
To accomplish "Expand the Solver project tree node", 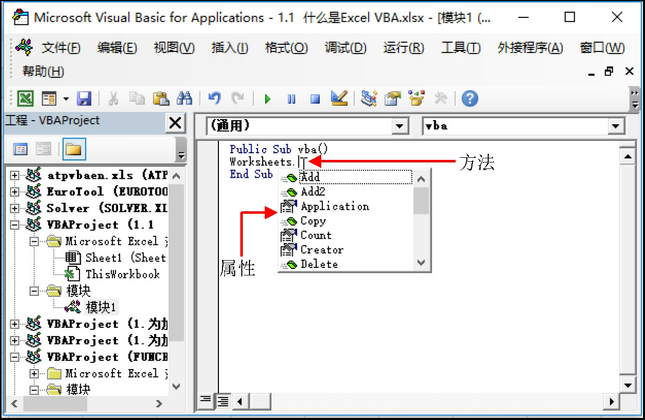I will click(x=15, y=208).
